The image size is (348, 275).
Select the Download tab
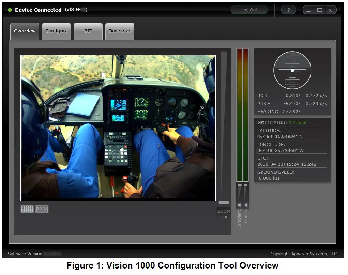tap(120, 31)
